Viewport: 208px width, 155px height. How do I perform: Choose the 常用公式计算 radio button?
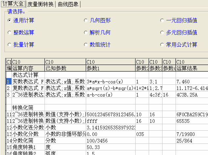(x=162, y=45)
